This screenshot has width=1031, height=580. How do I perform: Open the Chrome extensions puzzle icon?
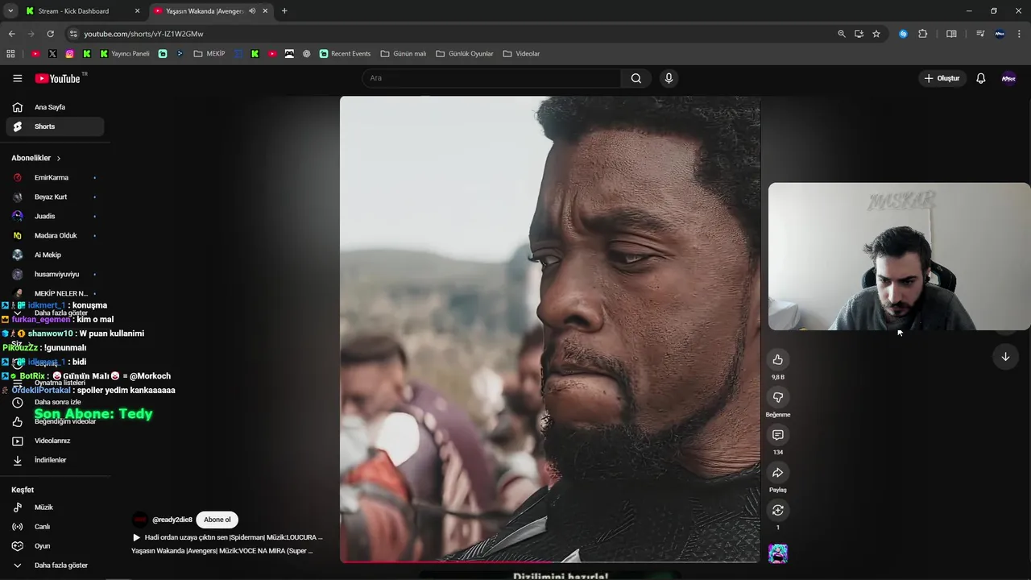923,34
